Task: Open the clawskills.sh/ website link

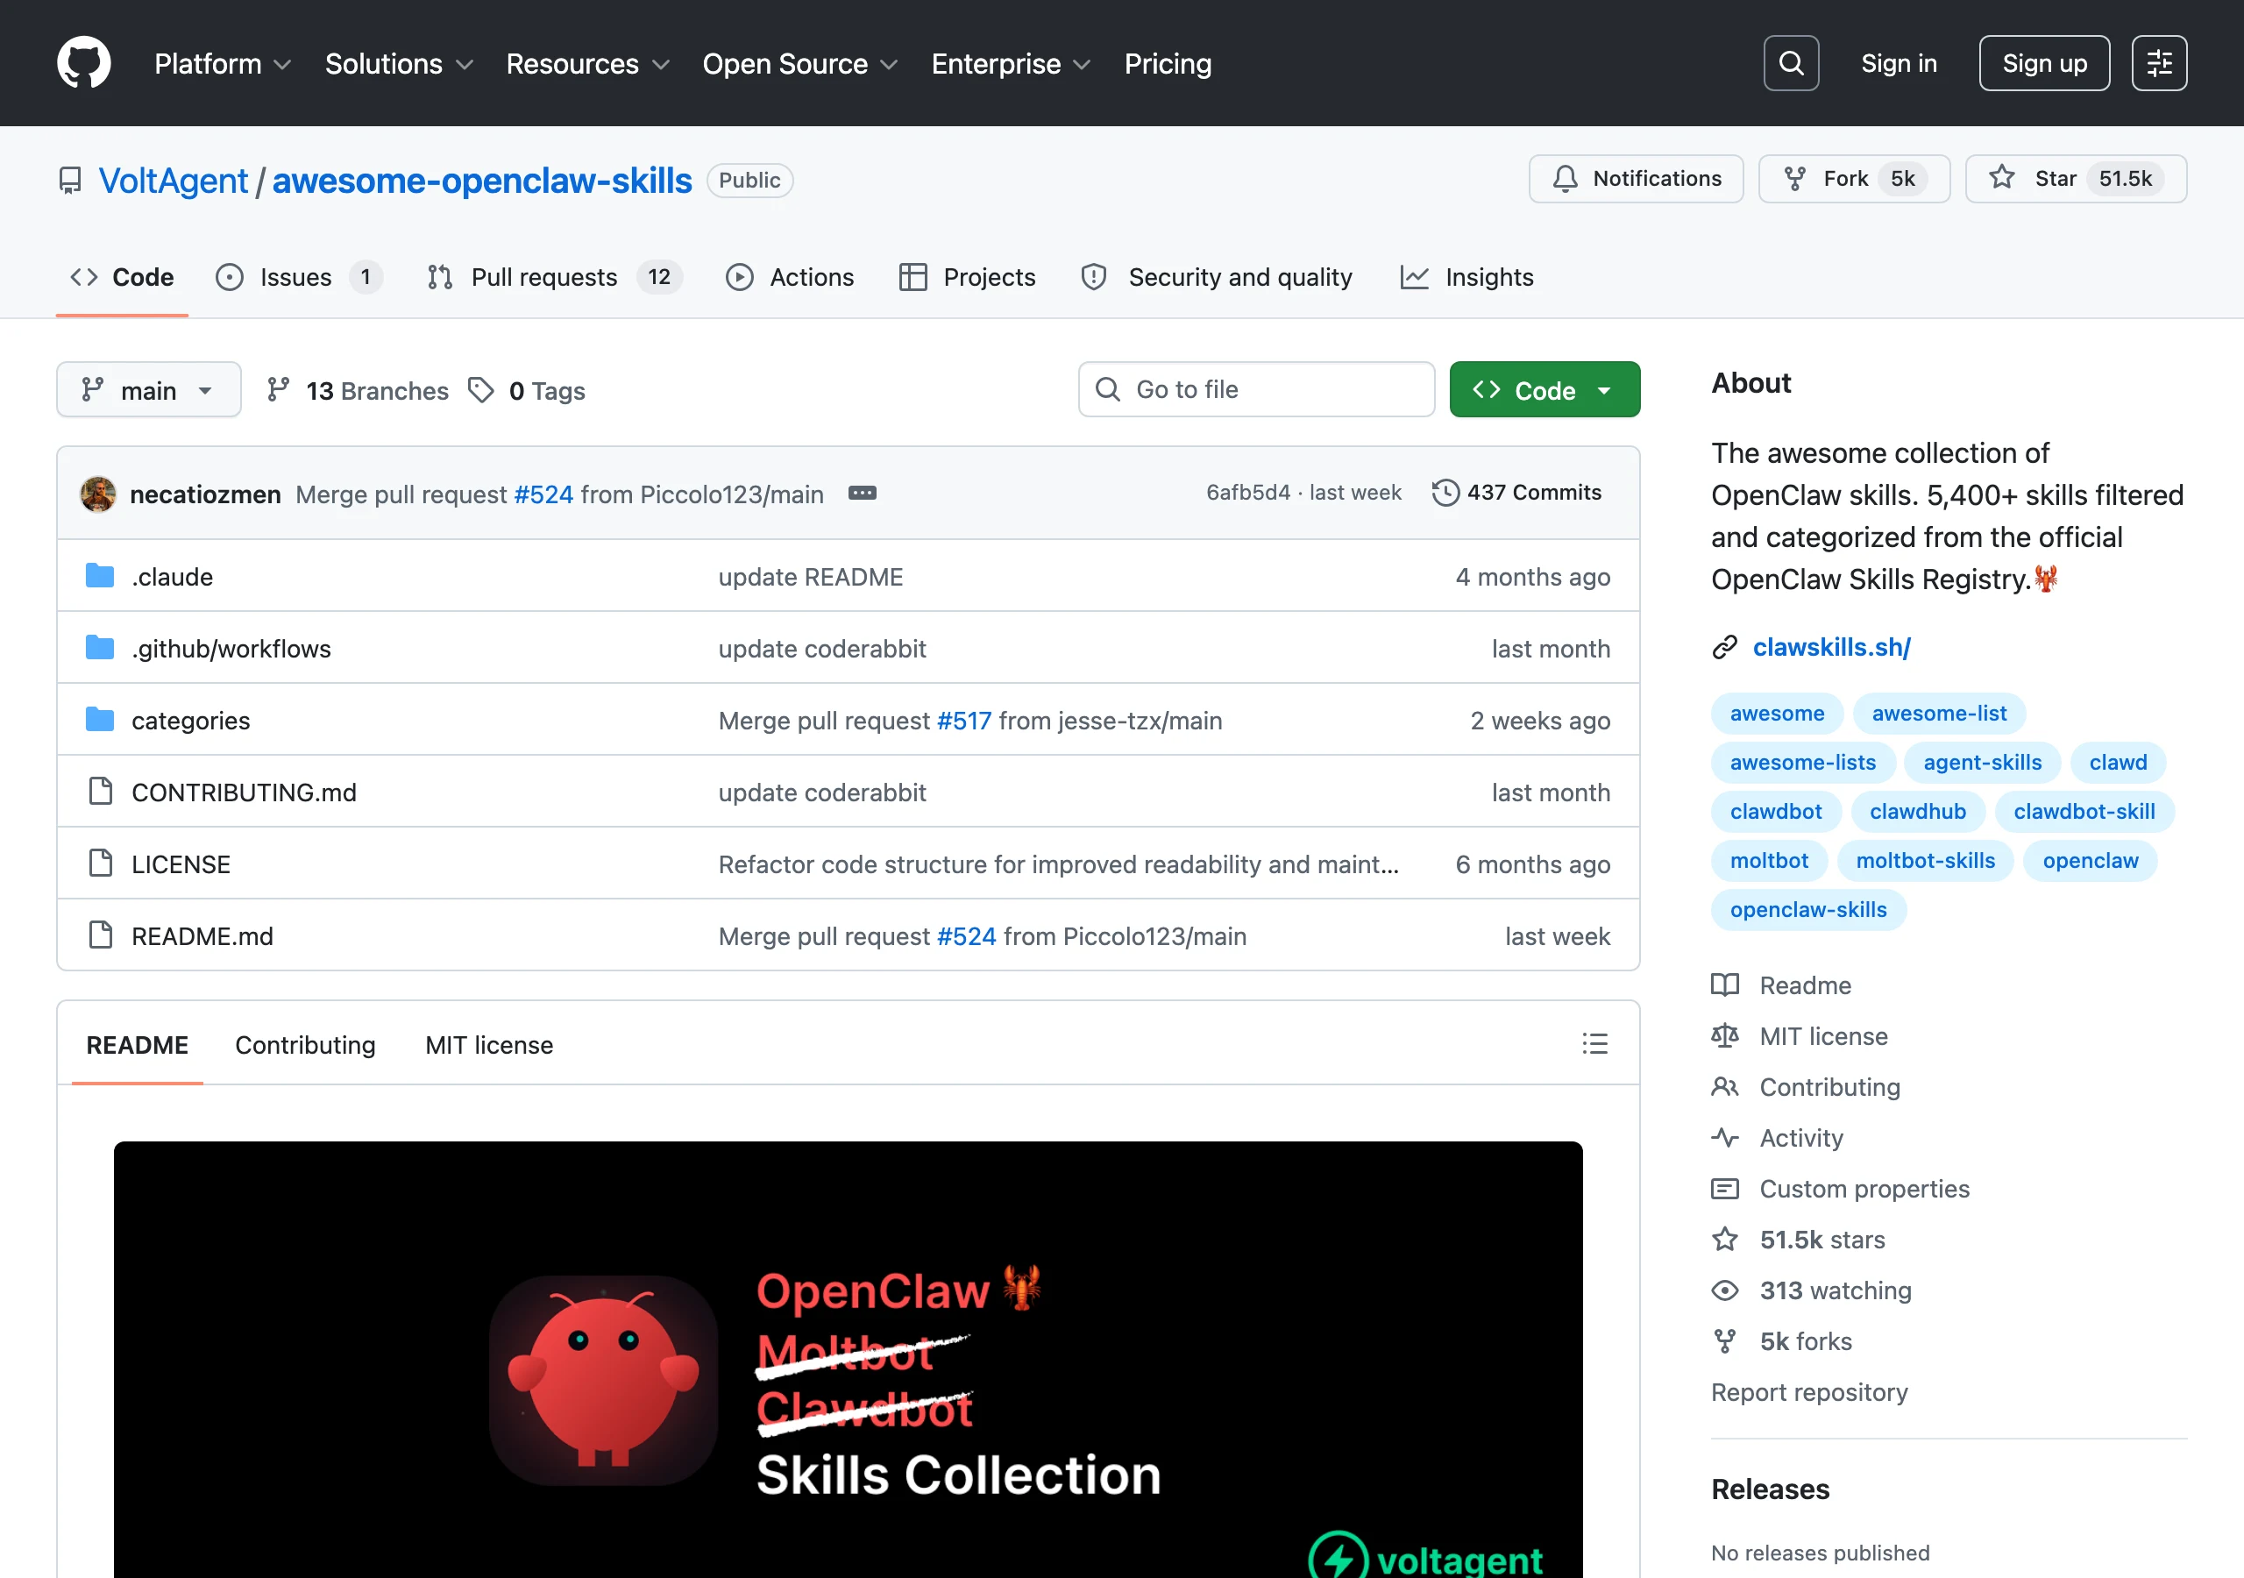Action: click(1831, 647)
